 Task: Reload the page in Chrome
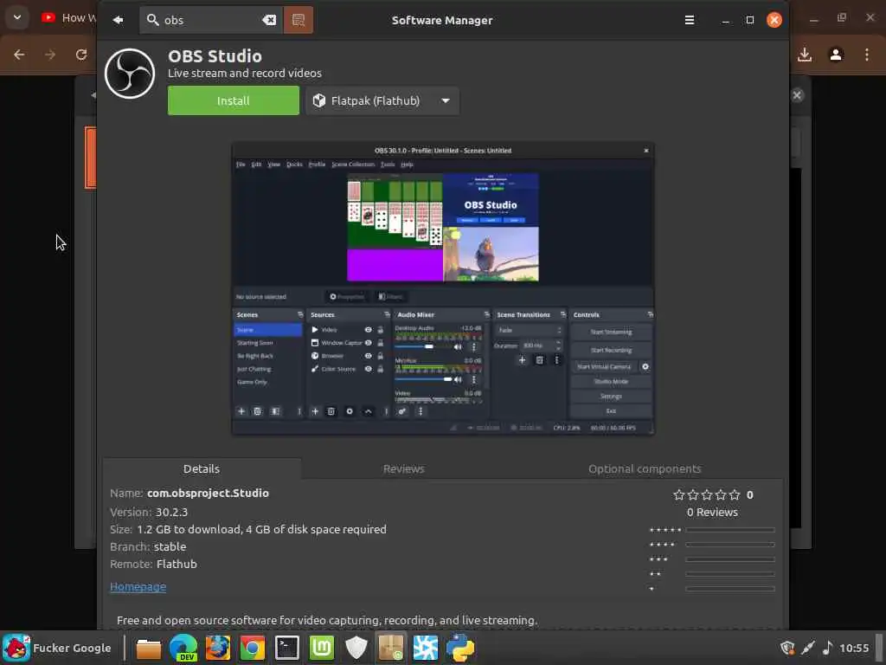[81, 55]
